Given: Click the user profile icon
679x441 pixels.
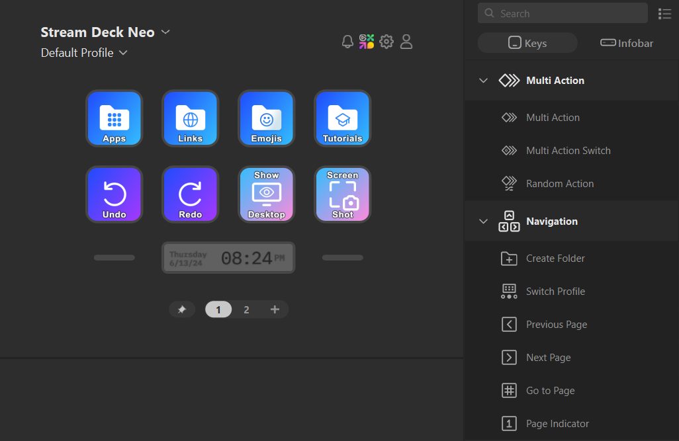Looking at the screenshot, I should 406,42.
